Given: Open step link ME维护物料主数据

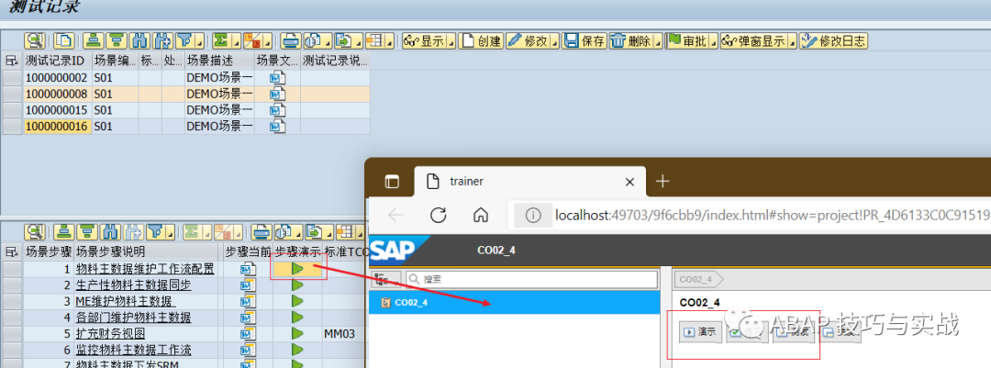Looking at the screenshot, I should pyautogui.click(x=126, y=302).
